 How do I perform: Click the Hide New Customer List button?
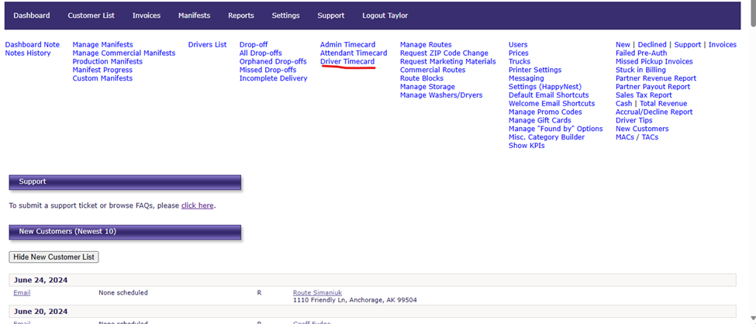54,257
